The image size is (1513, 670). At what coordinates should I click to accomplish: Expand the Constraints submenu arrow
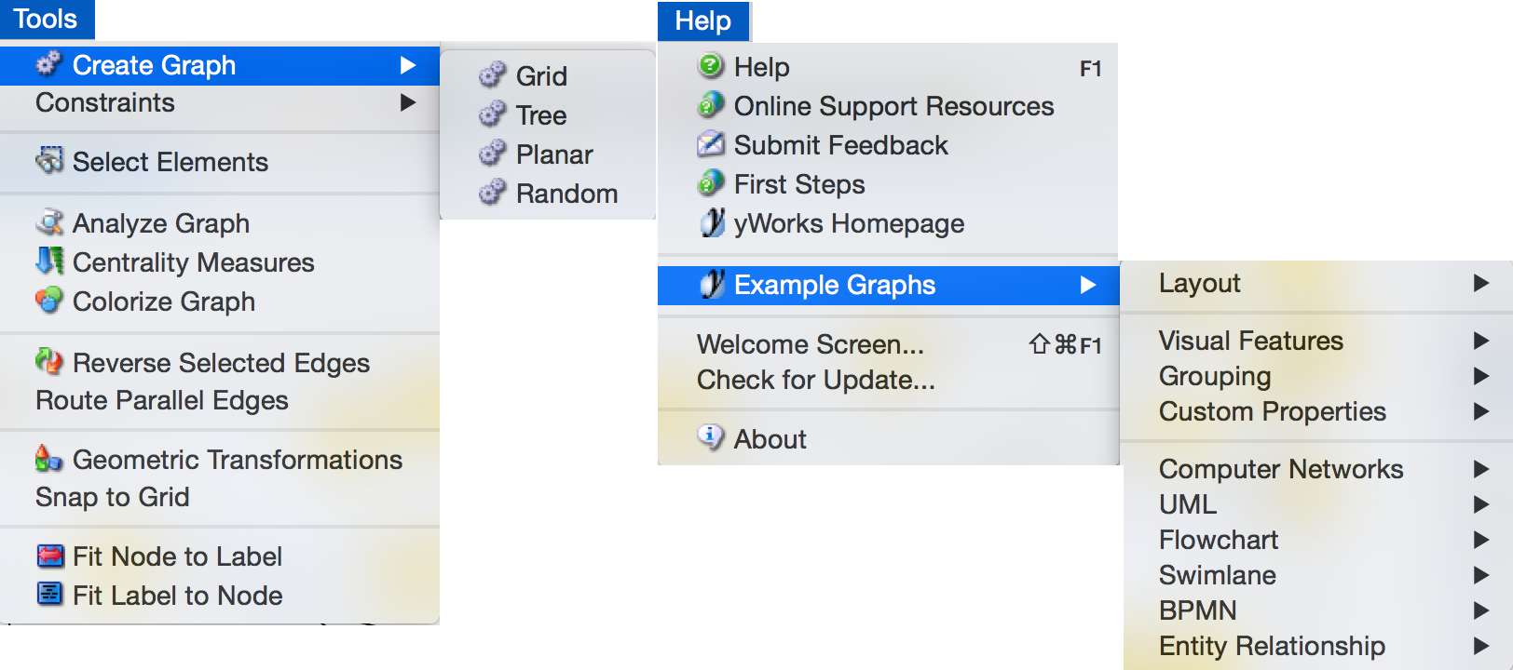point(407,102)
